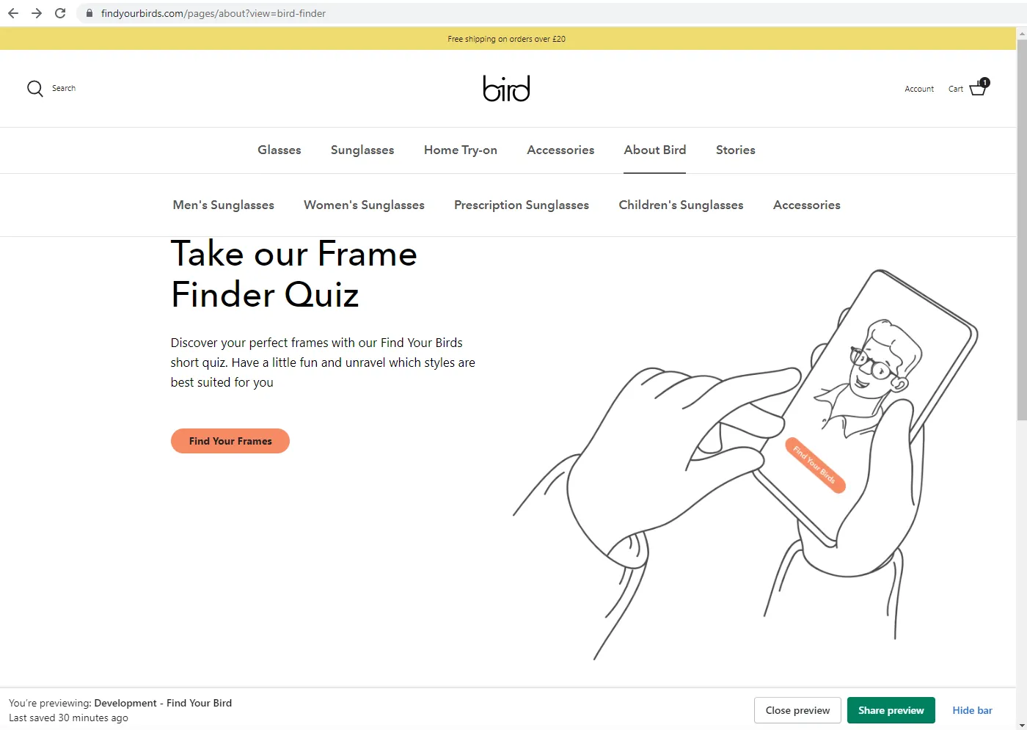Go to Men's Sunglasses

(x=224, y=205)
